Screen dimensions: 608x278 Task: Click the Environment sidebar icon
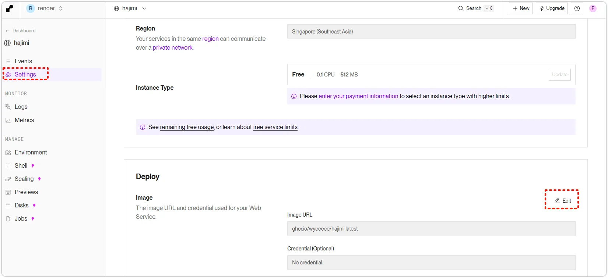8,153
